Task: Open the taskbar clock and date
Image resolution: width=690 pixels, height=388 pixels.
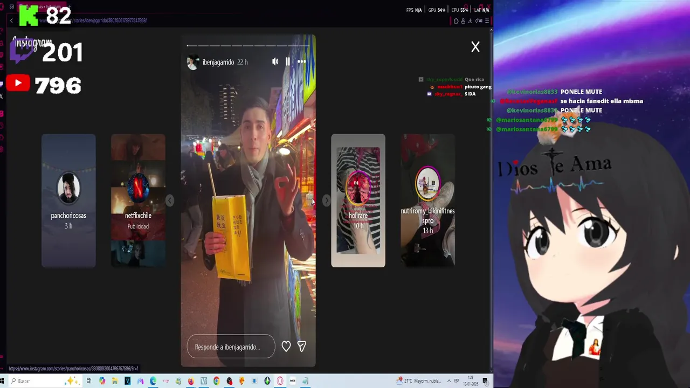Action: point(471,381)
